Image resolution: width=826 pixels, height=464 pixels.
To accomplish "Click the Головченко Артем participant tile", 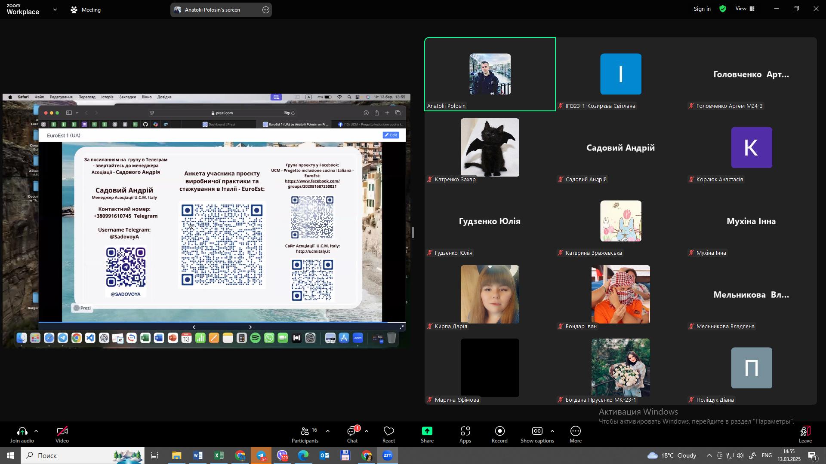I will [x=752, y=74].
